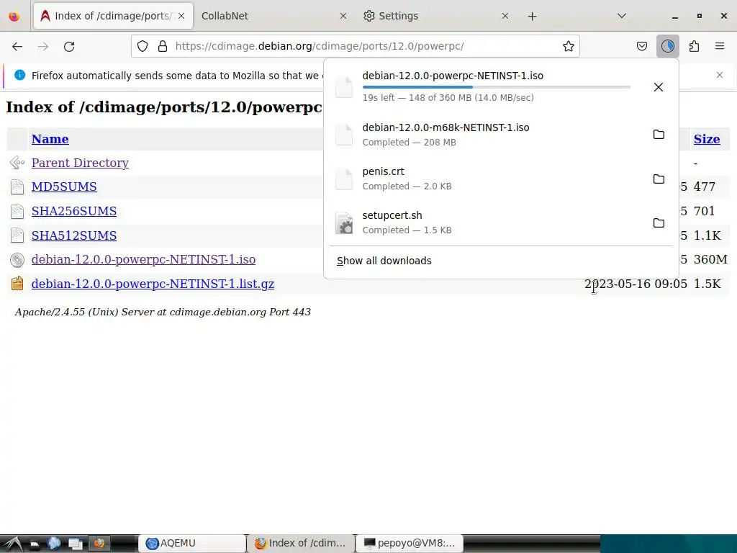Click the powerpc ISO download progress bar
737x553 pixels.
tap(497, 87)
